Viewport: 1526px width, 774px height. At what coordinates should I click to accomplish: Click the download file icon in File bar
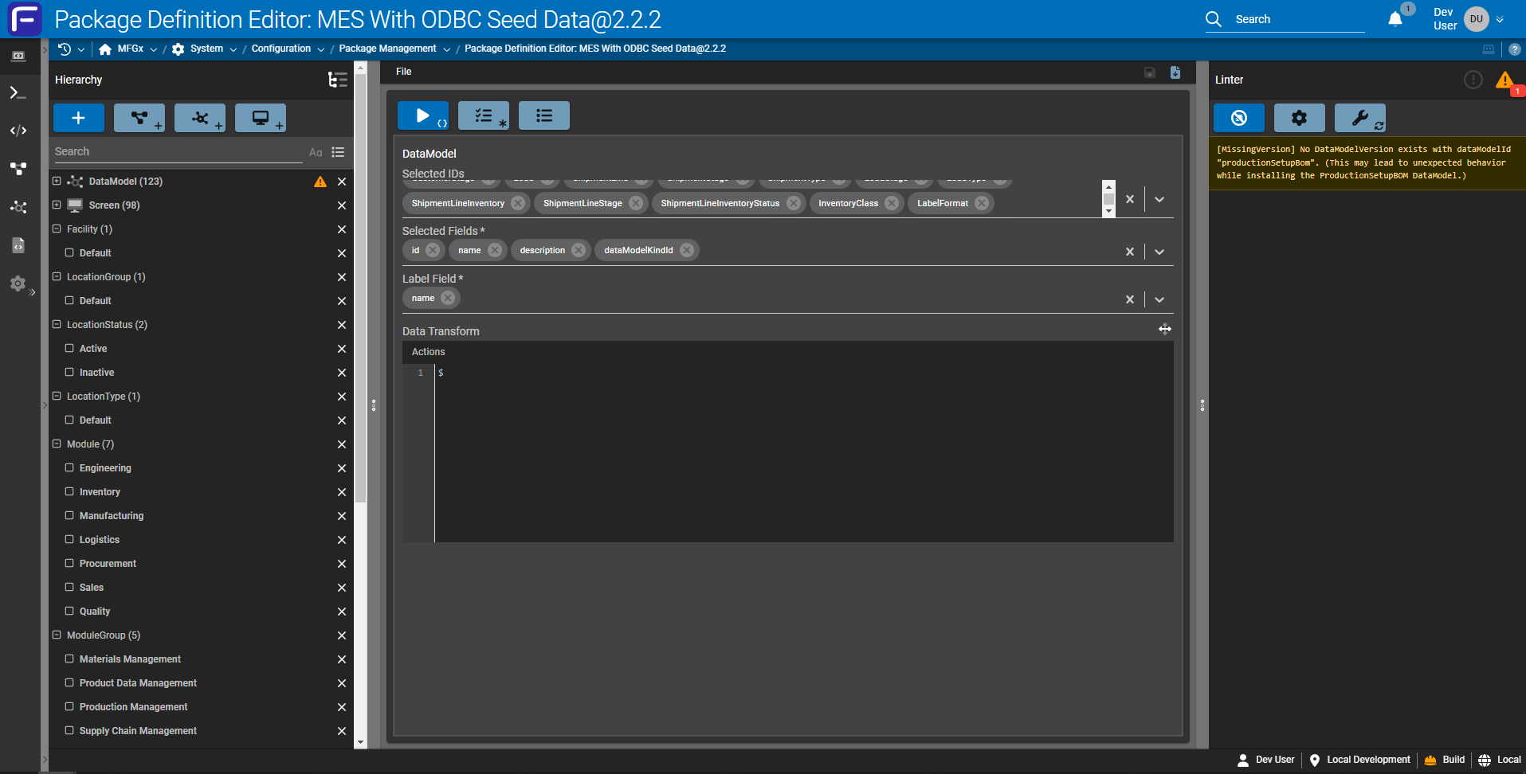(x=1175, y=72)
